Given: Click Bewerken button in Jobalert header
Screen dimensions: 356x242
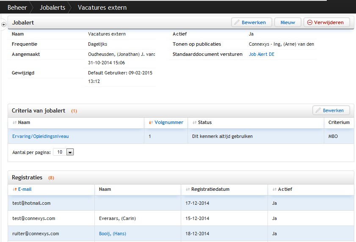Looking at the screenshot, I should (251, 22).
